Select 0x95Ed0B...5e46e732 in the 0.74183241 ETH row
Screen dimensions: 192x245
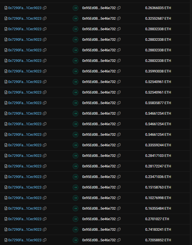(x=99, y=230)
